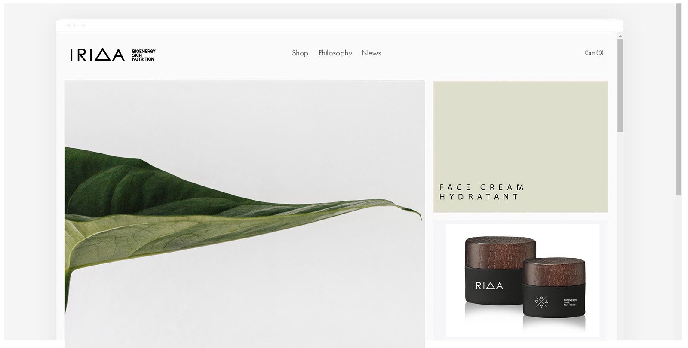Viewport: 688px width, 348px height.
Task: Go to the News section
Action: [372, 53]
